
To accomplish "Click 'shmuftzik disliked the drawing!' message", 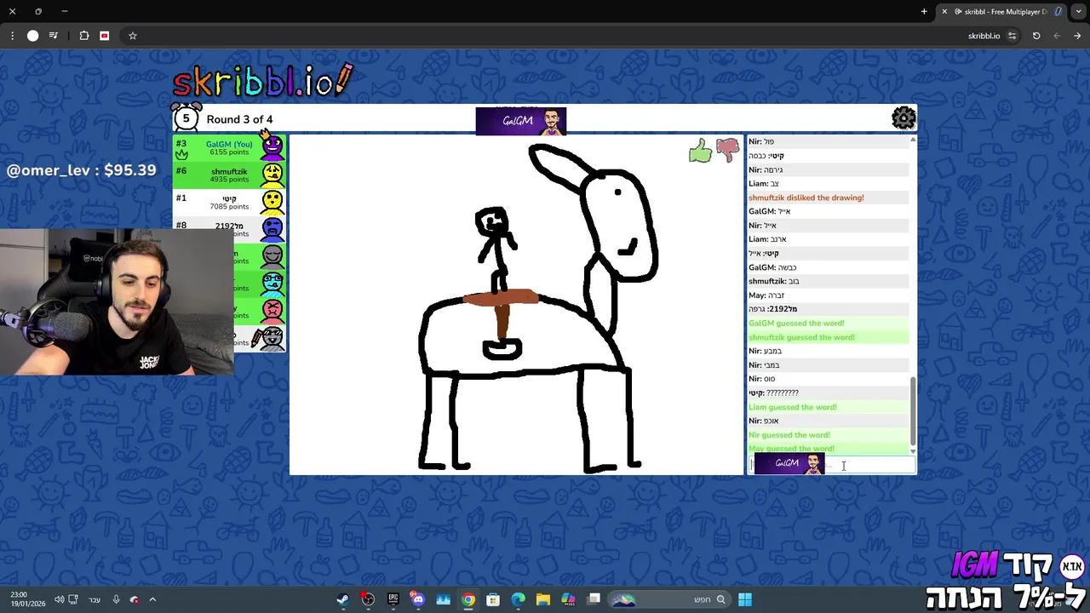I will point(806,198).
